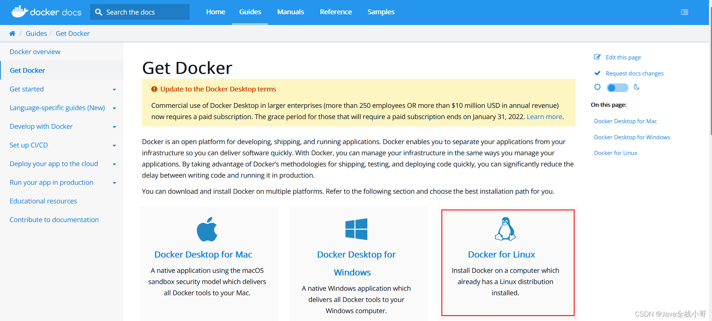The image size is (712, 321).
Task: Expand Run your app in production arrow
Action: 114,183
